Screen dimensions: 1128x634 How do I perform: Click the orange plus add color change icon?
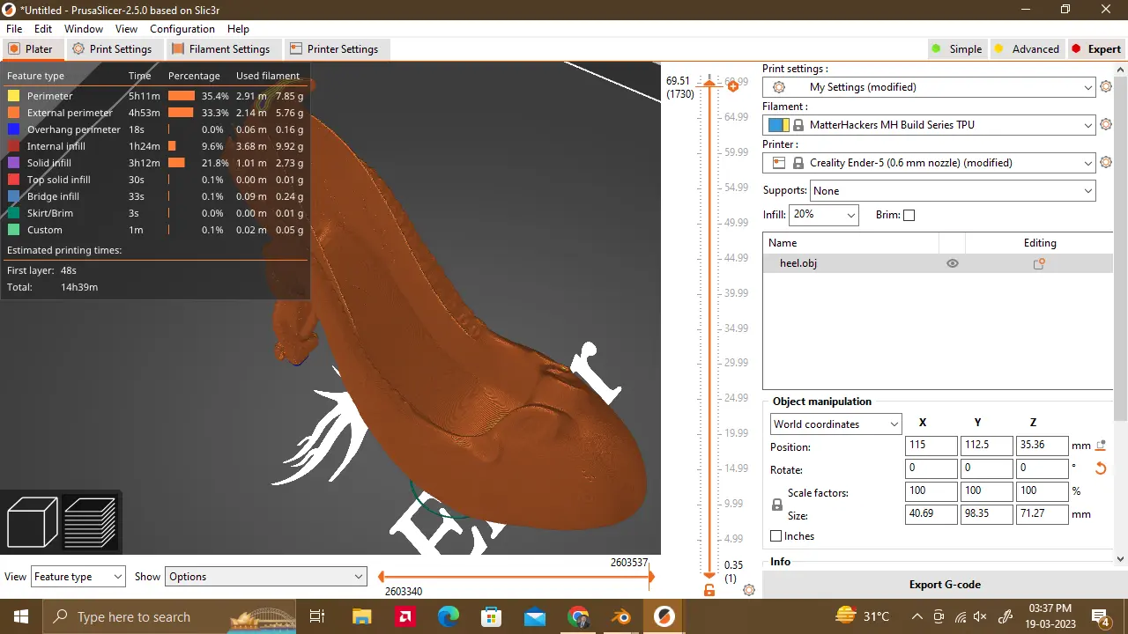[x=731, y=85]
